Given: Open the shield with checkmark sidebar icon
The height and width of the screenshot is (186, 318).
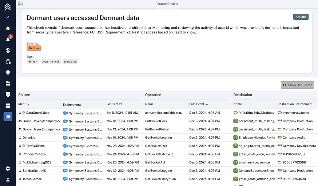Looking at the screenshot, I should pos(8,94).
